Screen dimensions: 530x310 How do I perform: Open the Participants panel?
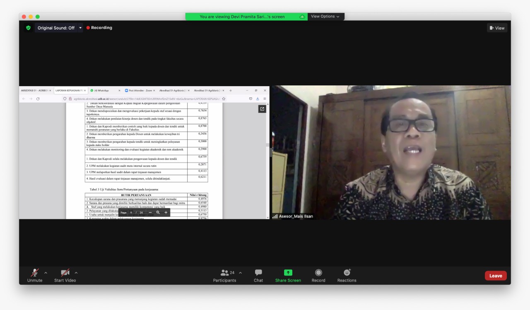[224, 275]
